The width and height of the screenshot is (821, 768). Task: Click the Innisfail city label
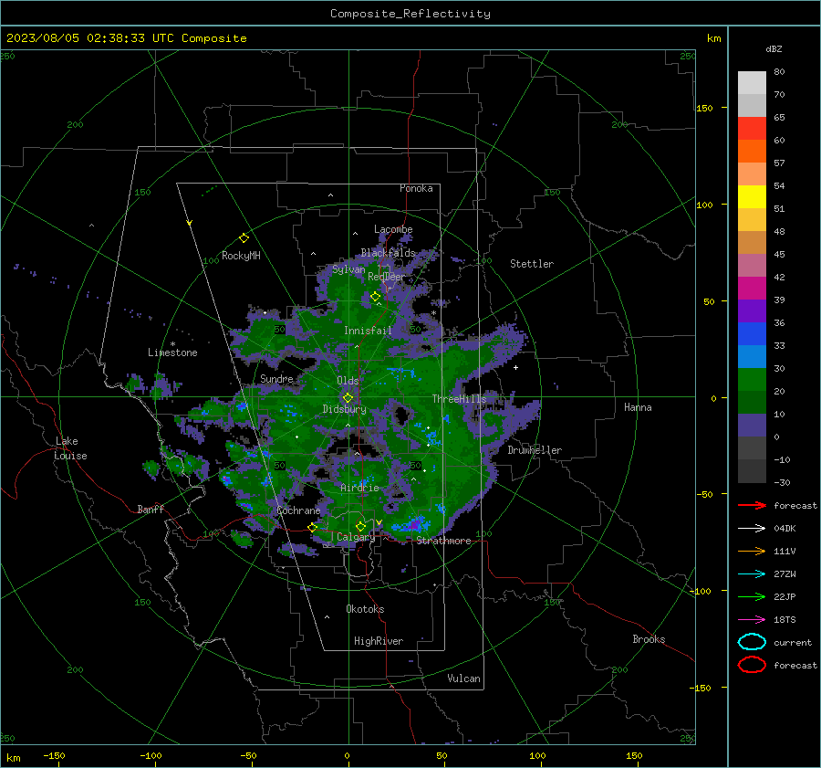point(368,331)
